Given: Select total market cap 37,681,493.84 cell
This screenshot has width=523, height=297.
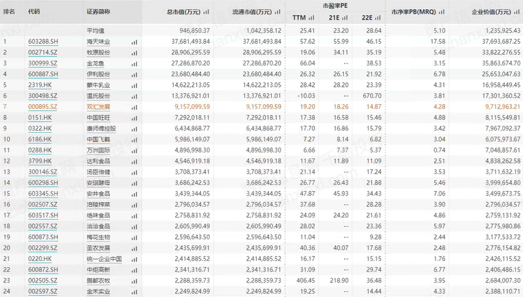Looking at the screenshot, I should (x=191, y=42).
